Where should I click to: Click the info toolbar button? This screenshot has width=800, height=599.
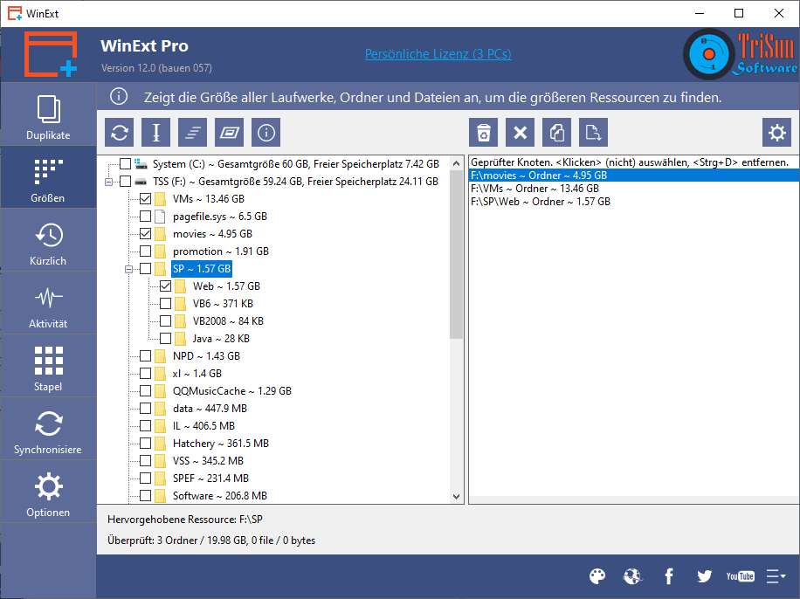click(x=266, y=133)
